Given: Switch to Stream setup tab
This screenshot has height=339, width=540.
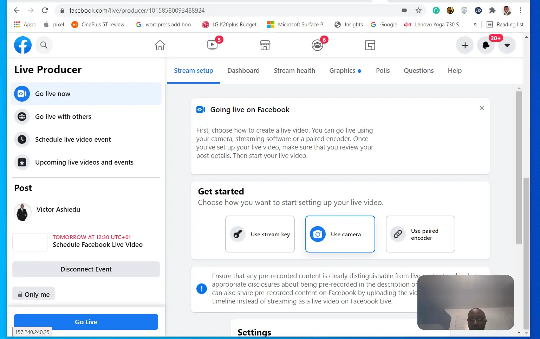Looking at the screenshot, I should [x=194, y=71].
